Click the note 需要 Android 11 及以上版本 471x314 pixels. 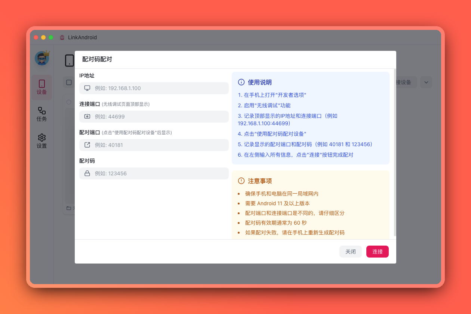277,203
